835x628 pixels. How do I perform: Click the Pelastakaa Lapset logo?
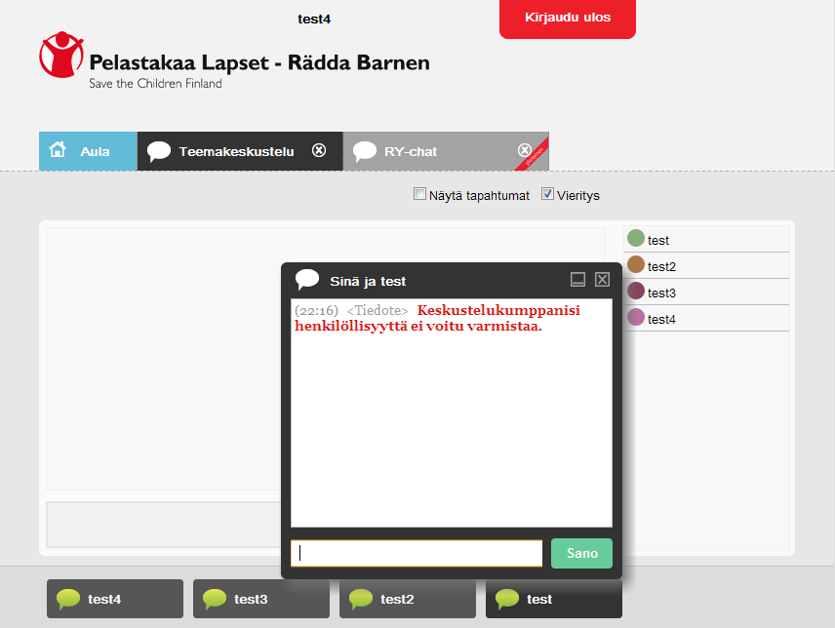[61, 57]
